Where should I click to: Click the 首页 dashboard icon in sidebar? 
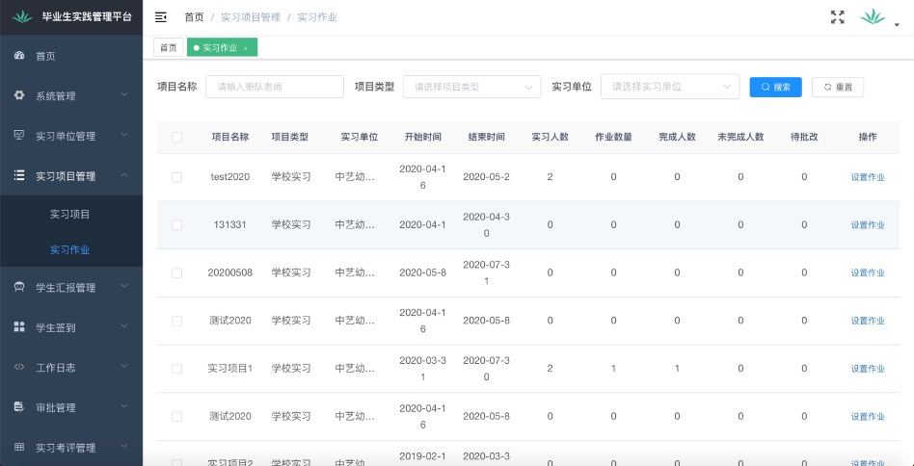click(x=19, y=56)
